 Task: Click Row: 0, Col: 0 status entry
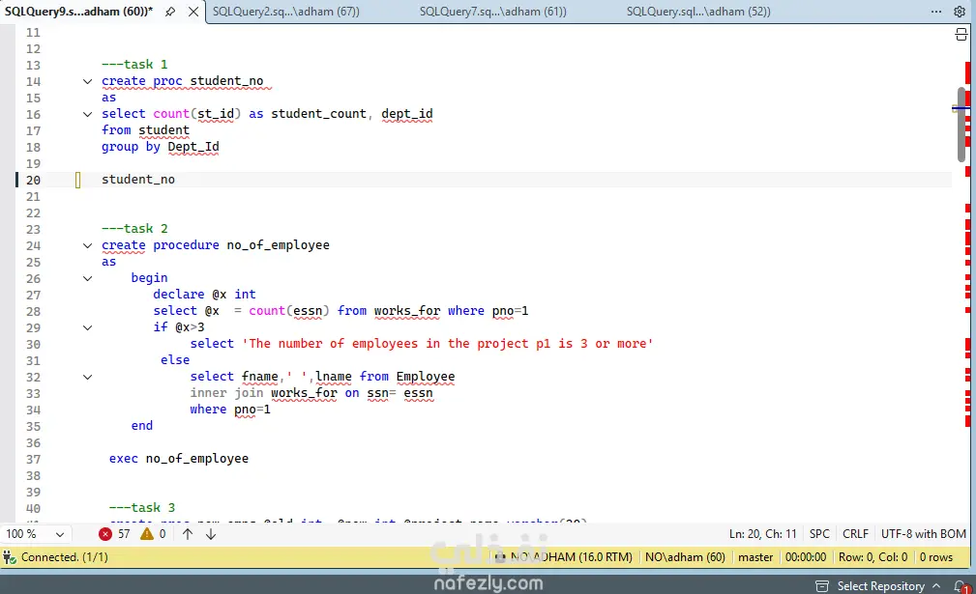pyautogui.click(x=872, y=557)
